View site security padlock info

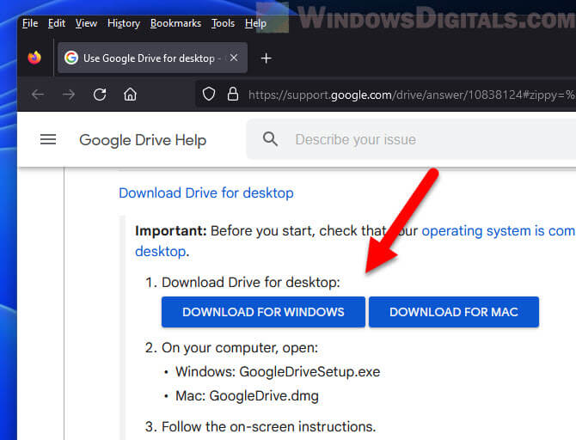[x=231, y=95]
